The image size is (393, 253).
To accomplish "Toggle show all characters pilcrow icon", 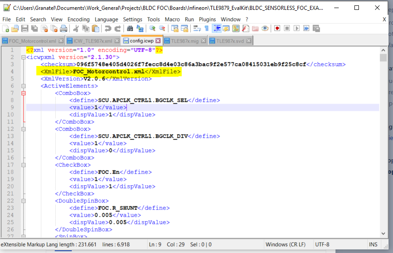I will [206, 28].
